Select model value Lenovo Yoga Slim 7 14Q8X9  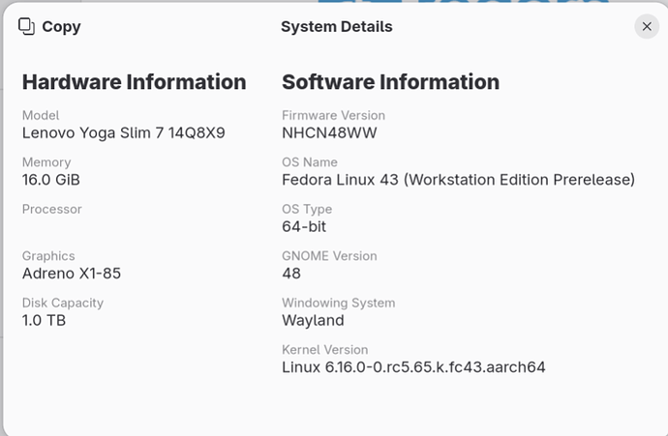click(x=124, y=133)
